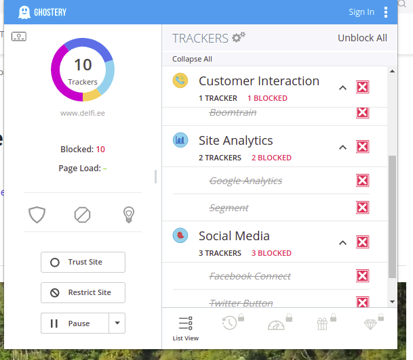Click Sign In link
Screen dimensions: 413x360
[x=361, y=12]
